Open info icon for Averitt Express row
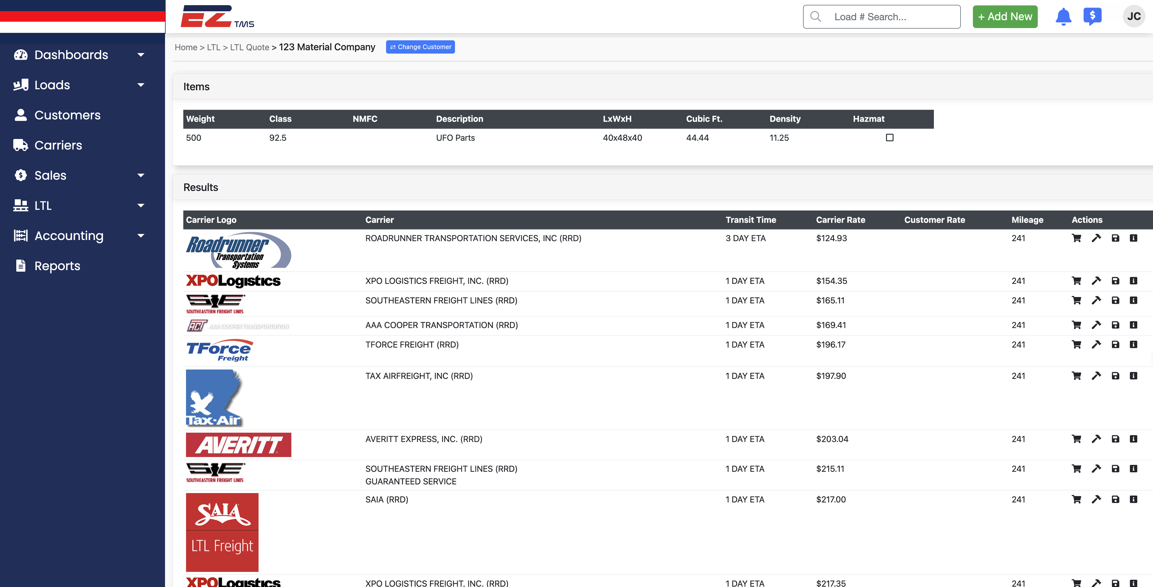Screen dimensions: 1153x587 point(1133,439)
